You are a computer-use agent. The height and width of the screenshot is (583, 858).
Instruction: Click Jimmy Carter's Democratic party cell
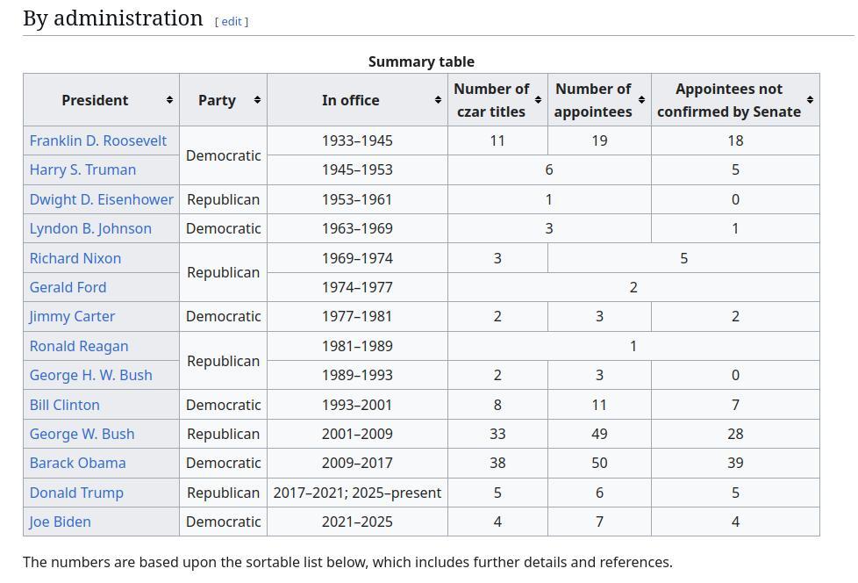tap(223, 316)
